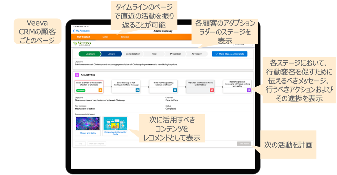Click the red HQ Email activity icon

(212, 90)
